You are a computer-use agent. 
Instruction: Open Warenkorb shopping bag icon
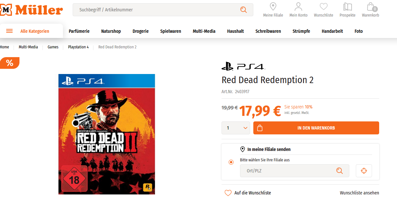click(370, 7)
